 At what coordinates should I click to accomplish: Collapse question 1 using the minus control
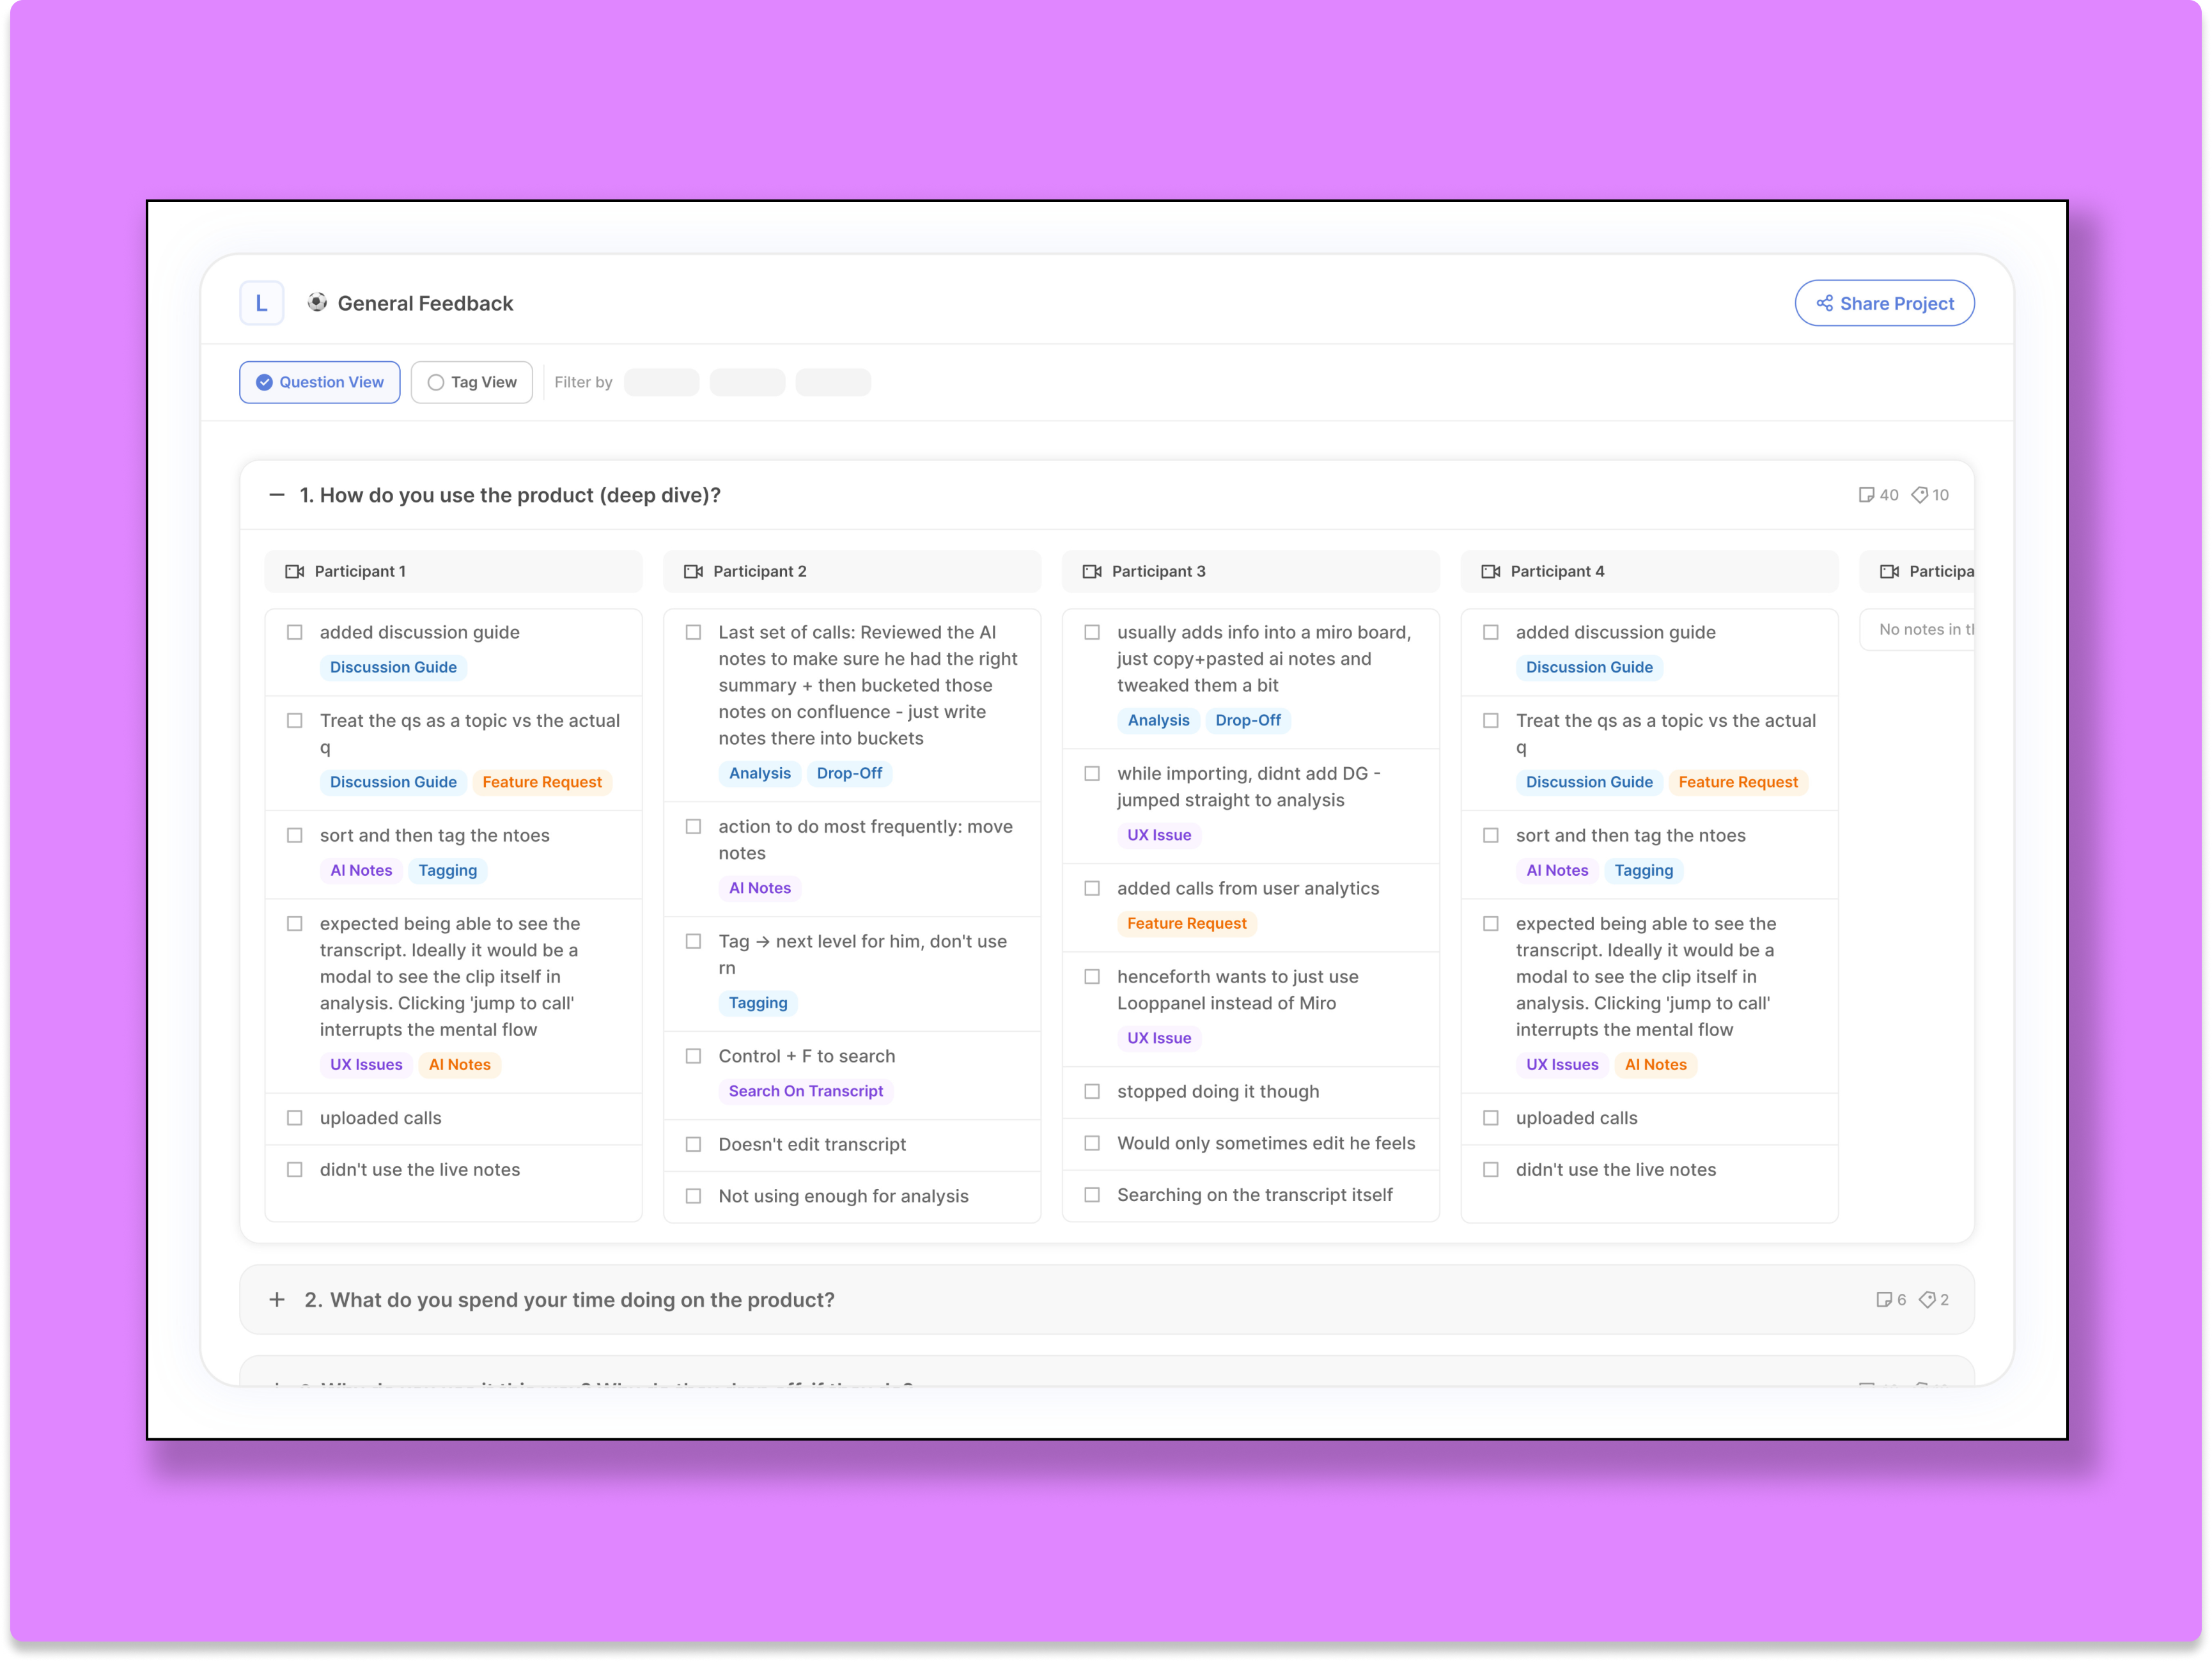[277, 494]
